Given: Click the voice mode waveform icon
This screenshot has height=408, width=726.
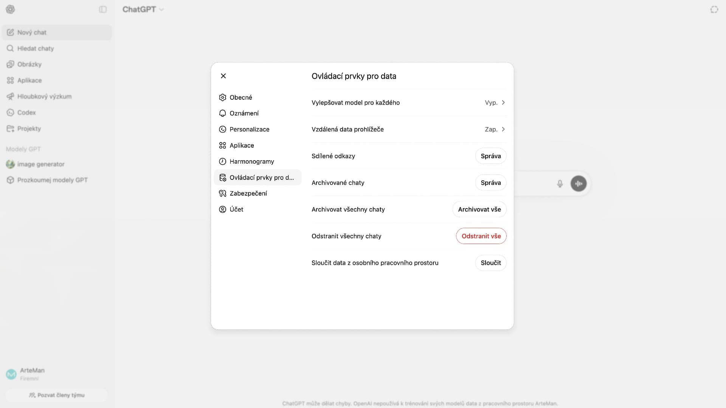Looking at the screenshot, I should point(578,184).
